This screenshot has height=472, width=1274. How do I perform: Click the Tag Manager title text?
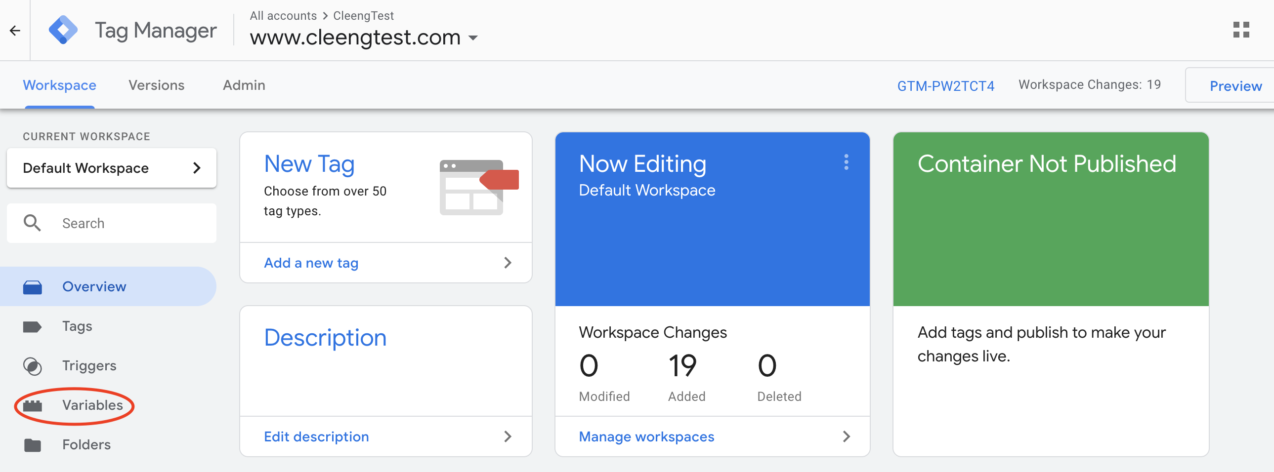tap(156, 31)
